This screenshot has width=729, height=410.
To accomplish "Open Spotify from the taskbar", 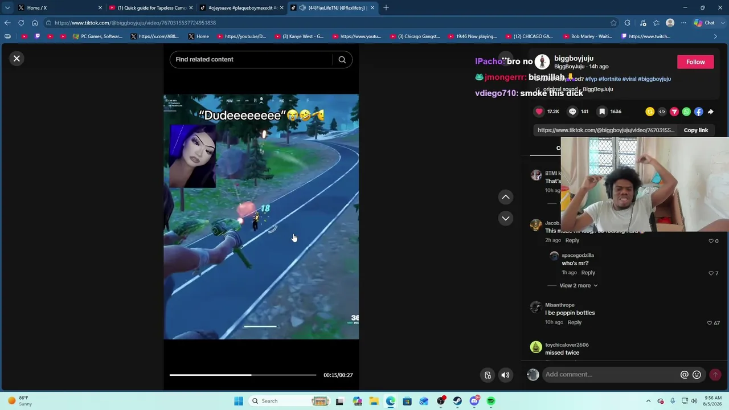I will click(491, 401).
